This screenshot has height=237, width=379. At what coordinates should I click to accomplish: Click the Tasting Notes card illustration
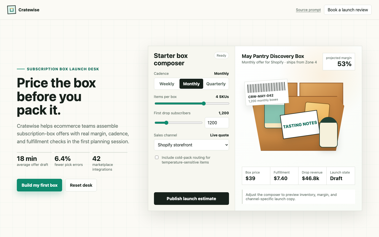click(300, 125)
